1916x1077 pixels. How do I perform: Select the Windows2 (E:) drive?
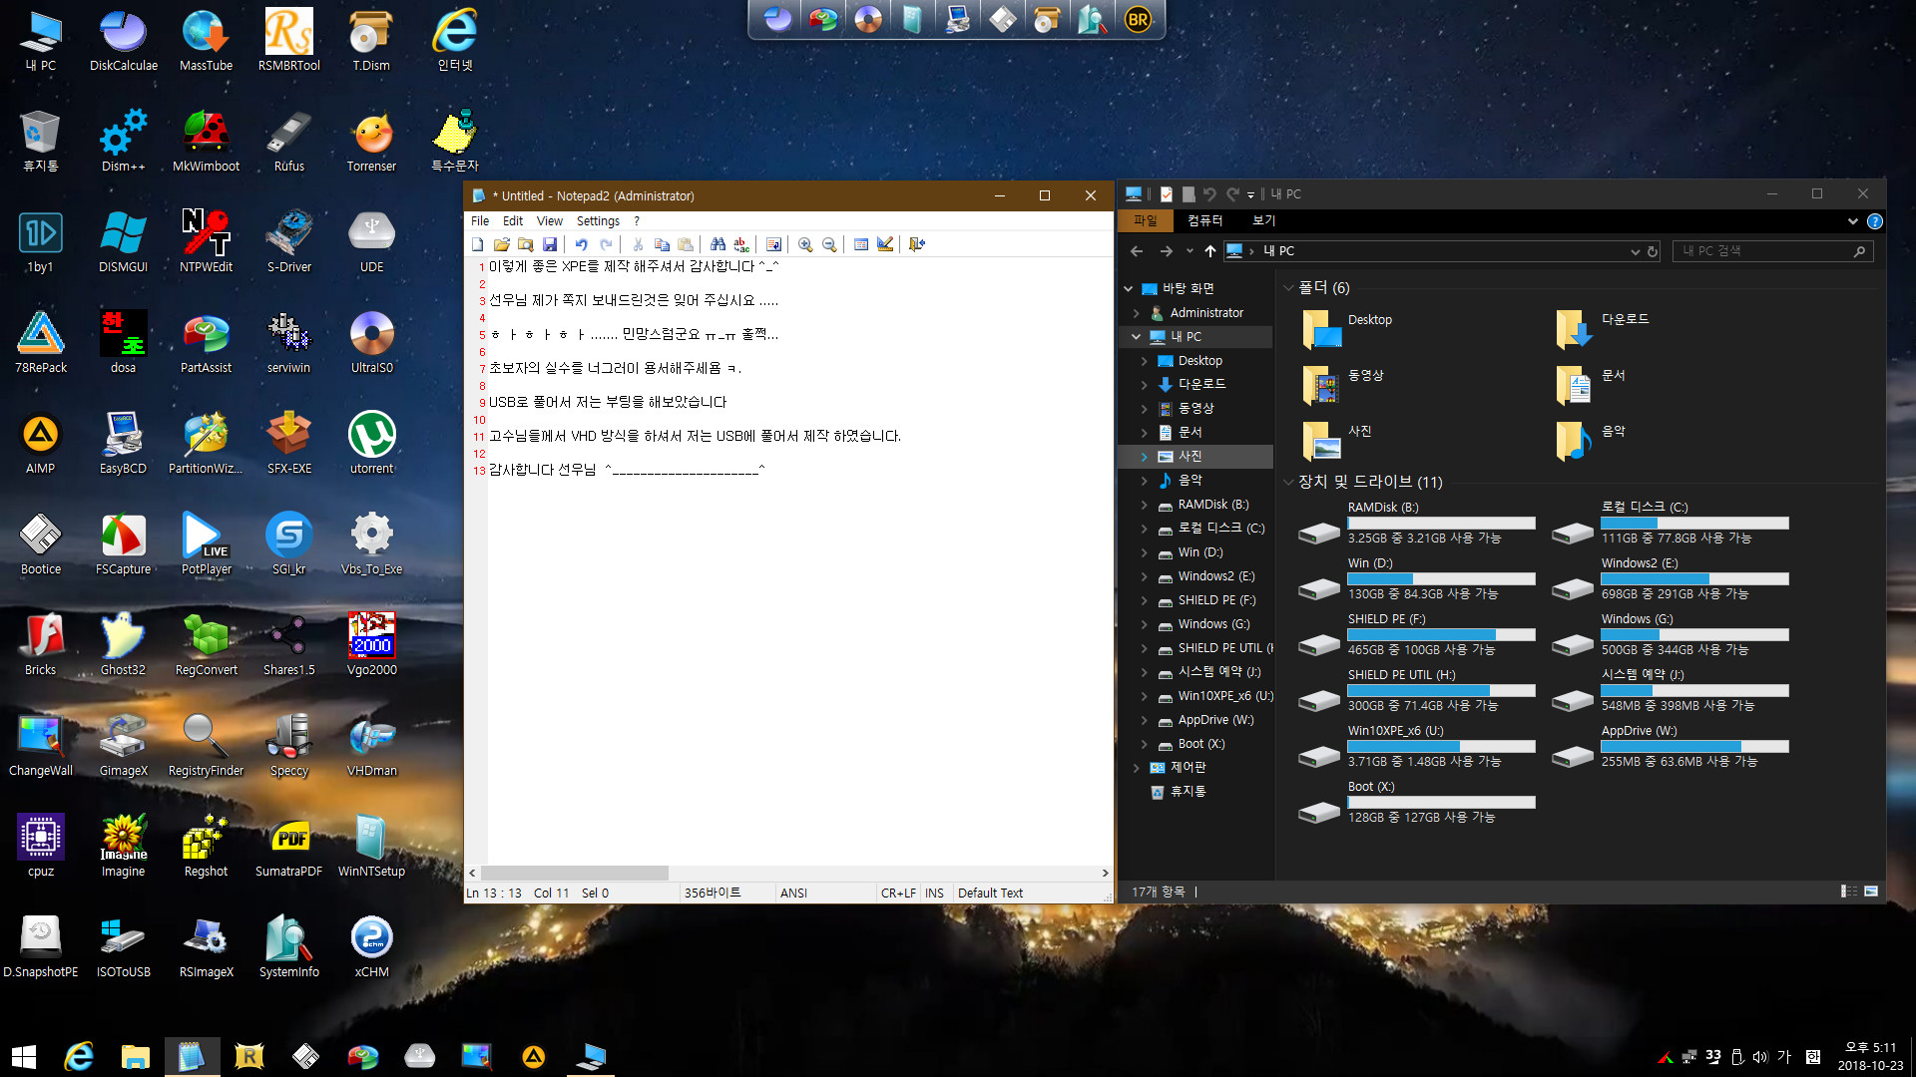click(x=1672, y=578)
